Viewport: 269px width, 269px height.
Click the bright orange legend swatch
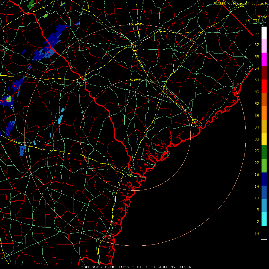point(264,113)
